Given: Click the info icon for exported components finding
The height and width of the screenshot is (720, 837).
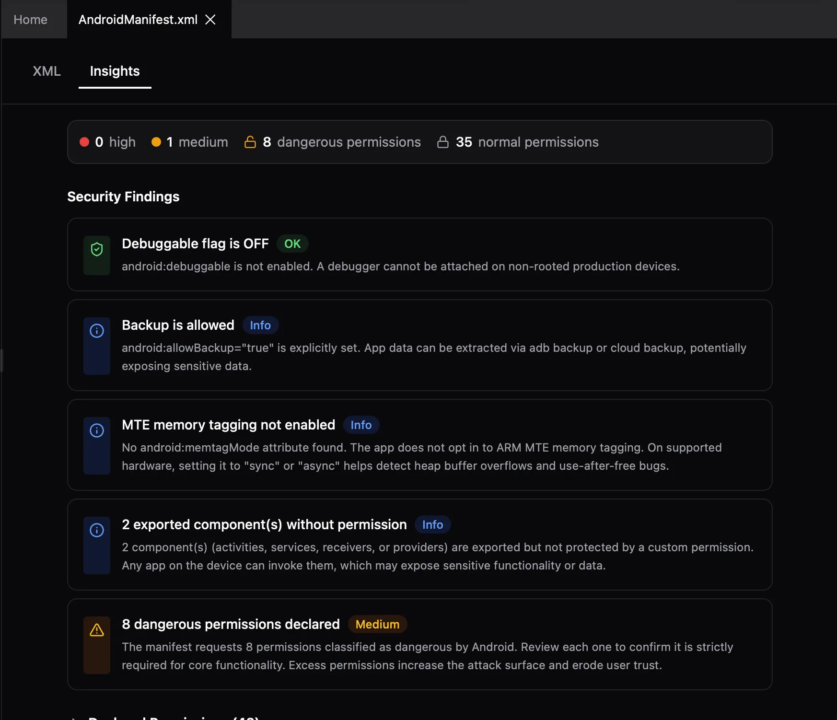Looking at the screenshot, I should click(97, 530).
